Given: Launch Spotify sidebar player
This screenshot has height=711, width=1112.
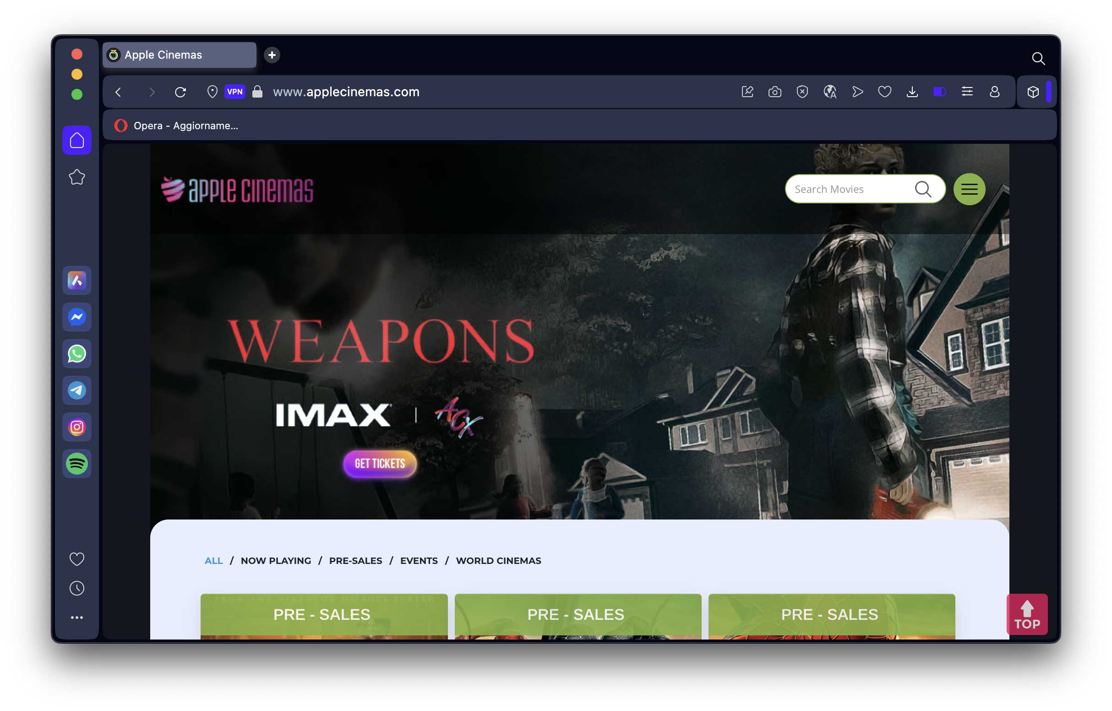Looking at the screenshot, I should 76,463.
